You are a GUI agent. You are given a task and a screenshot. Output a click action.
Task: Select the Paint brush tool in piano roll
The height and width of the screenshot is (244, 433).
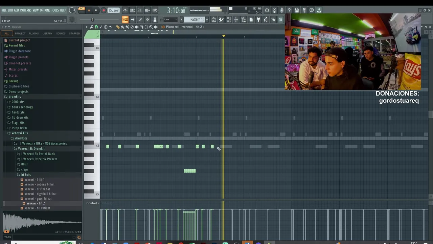click(x=122, y=27)
